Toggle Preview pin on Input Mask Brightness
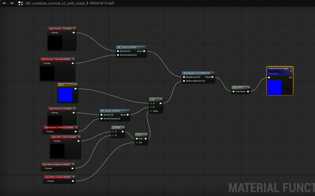Image resolution: width=315 pixels, height=196 pixels. [43, 168]
